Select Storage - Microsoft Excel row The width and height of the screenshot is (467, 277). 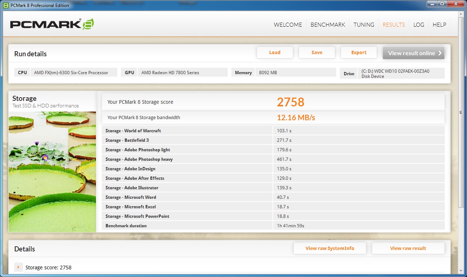(273, 207)
